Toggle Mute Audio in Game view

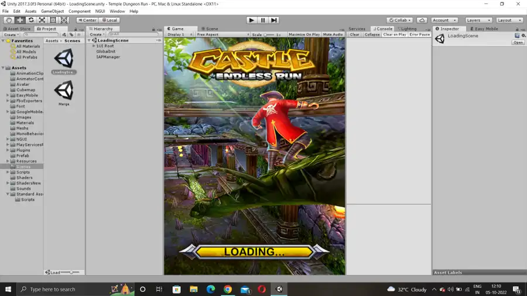pos(333,35)
